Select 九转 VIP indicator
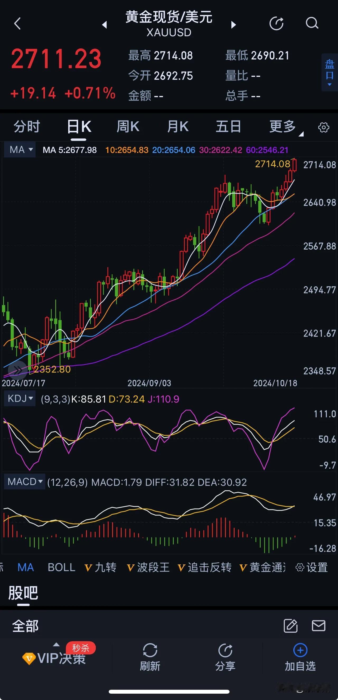Viewport: 338px width, 700px height. coord(101,567)
